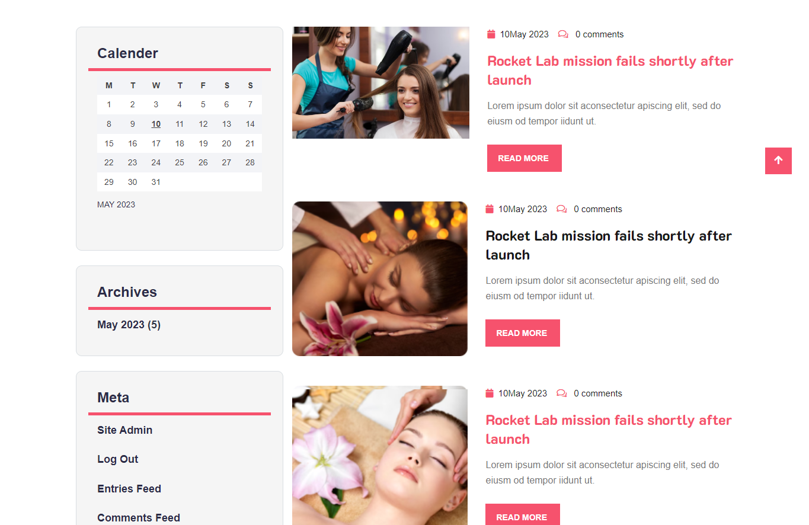Open the Comments Feed link
This screenshot has height=525, width=809.
139,518
